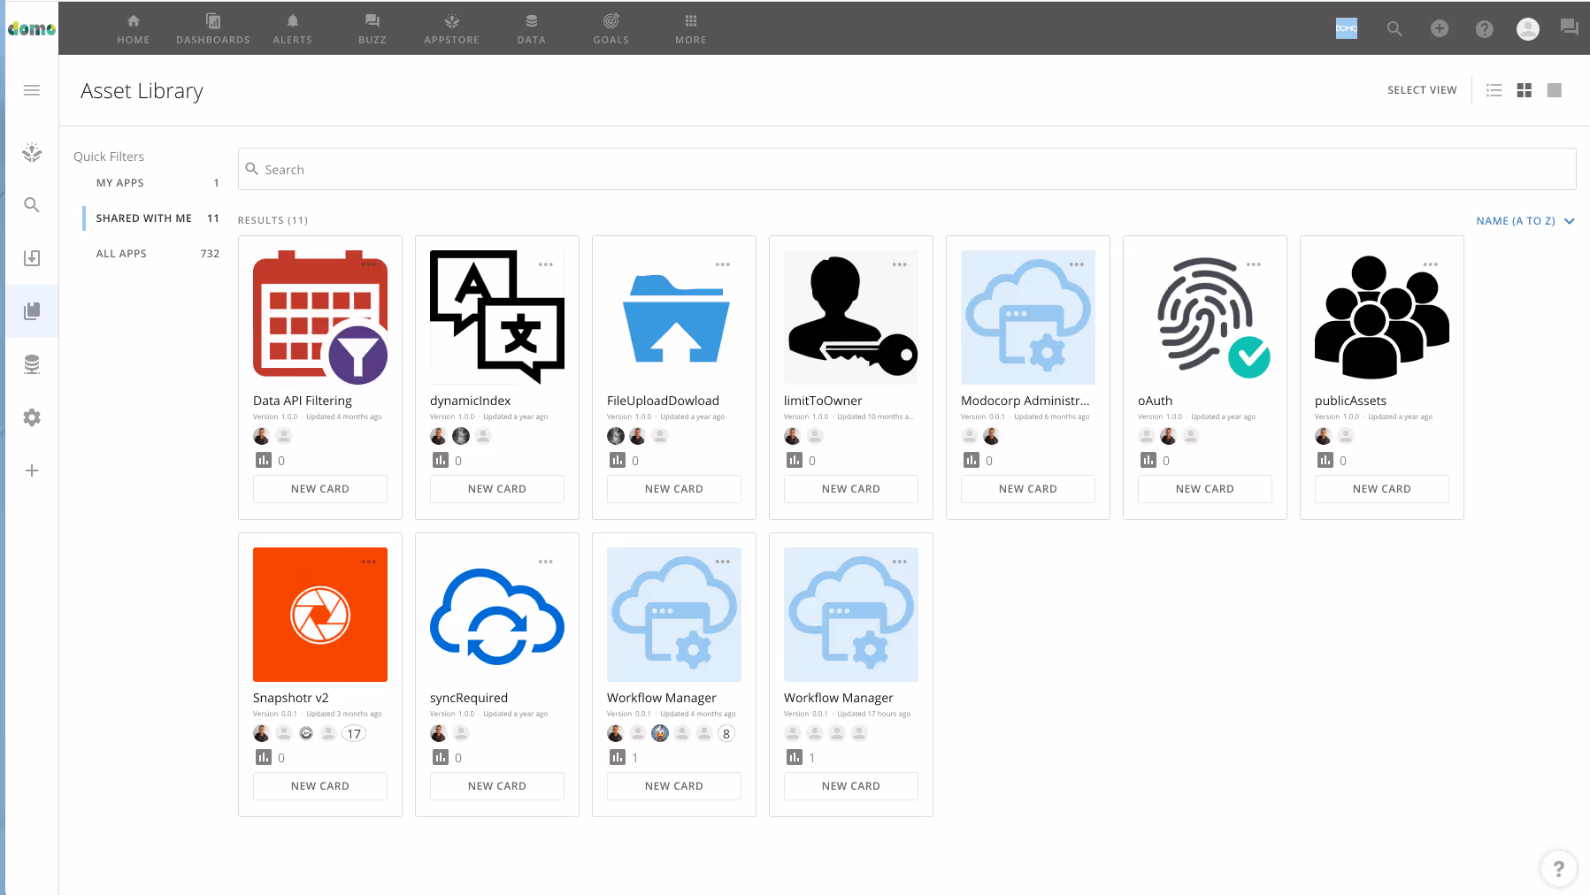Switch to list view
The width and height of the screenshot is (1590, 895).
1494,90
